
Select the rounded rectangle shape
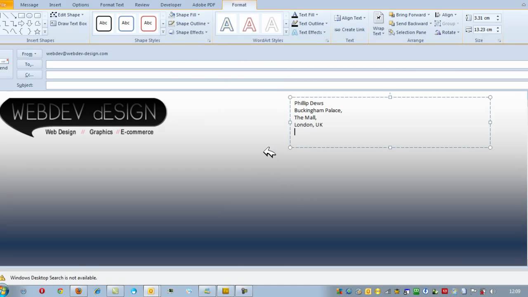(x=37, y=16)
